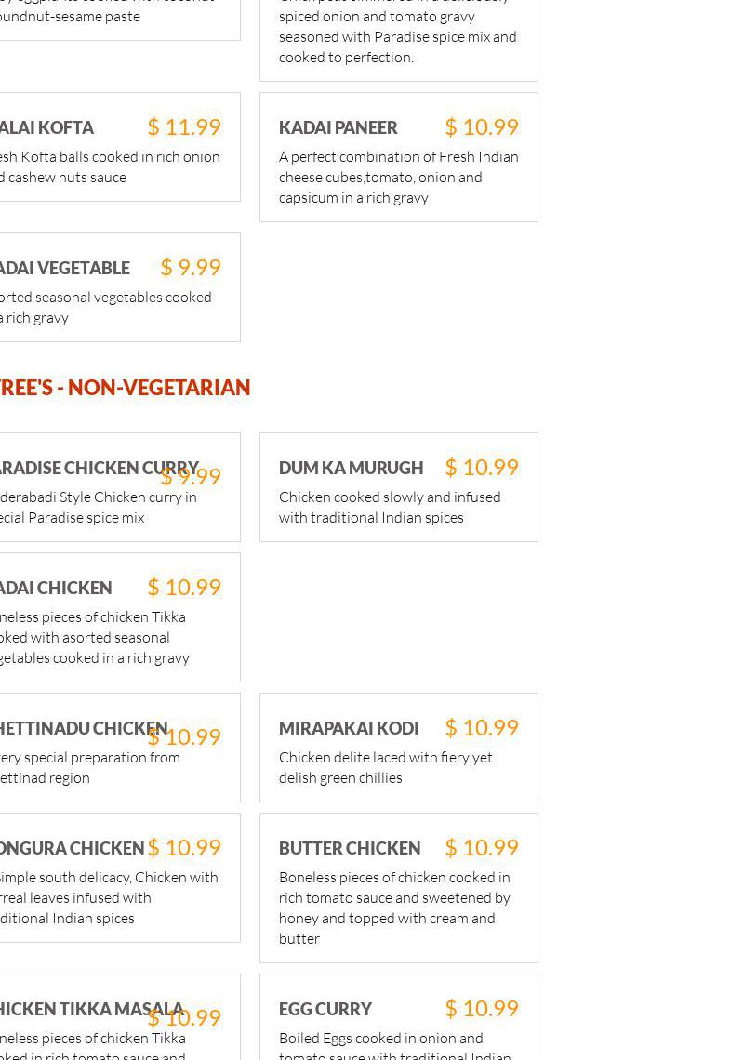
Task: Open the Chettinadu Chicken item heading
Action: (x=84, y=728)
